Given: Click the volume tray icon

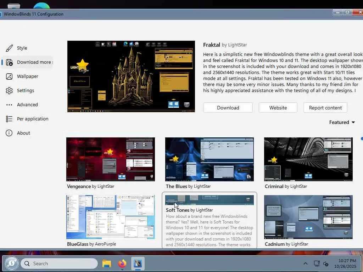Looking at the screenshot, I should pos(326,263).
